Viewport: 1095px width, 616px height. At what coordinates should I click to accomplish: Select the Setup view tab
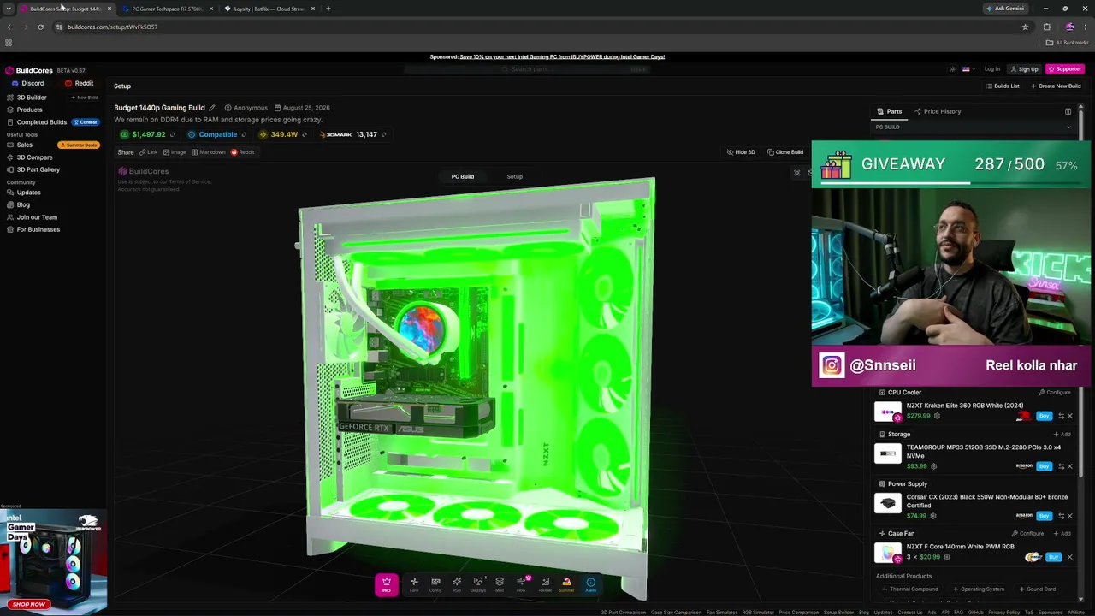pyautogui.click(x=514, y=176)
